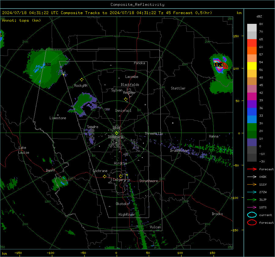
Task: Click the RockyMH town label
Action: click(81, 86)
